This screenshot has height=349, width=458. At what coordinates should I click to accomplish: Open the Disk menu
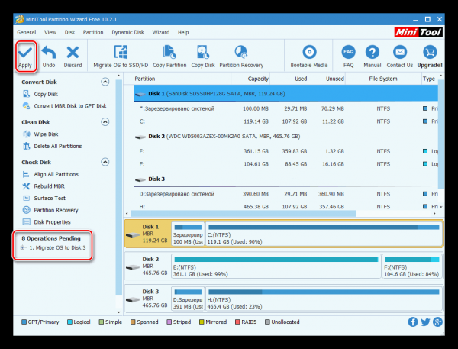pos(69,32)
